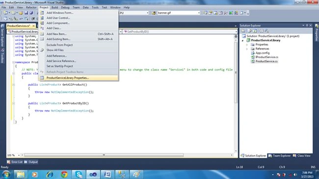Click the Refresh icon in Solution Explorer toolbar
Screen dimensions: 319x179
point(255,31)
